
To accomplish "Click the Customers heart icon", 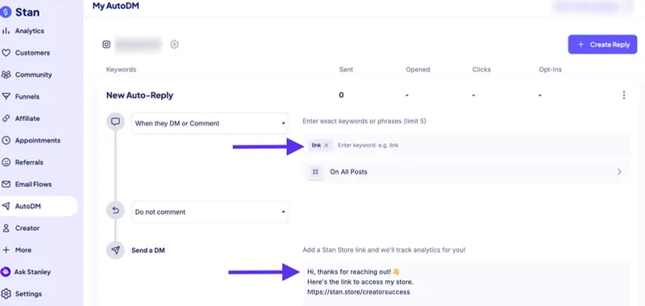I will click(x=6, y=53).
